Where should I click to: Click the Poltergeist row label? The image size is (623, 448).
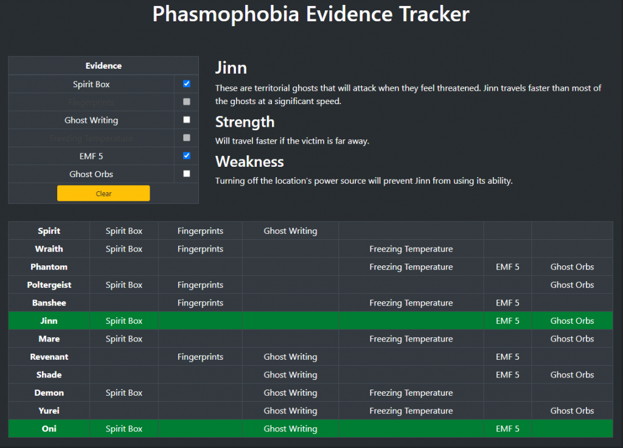(49, 284)
